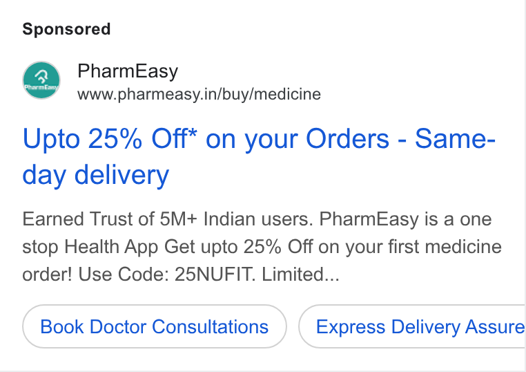Click the 'Same-' text ending headline's first line
This screenshot has width=526, height=372.
point(455,138)
